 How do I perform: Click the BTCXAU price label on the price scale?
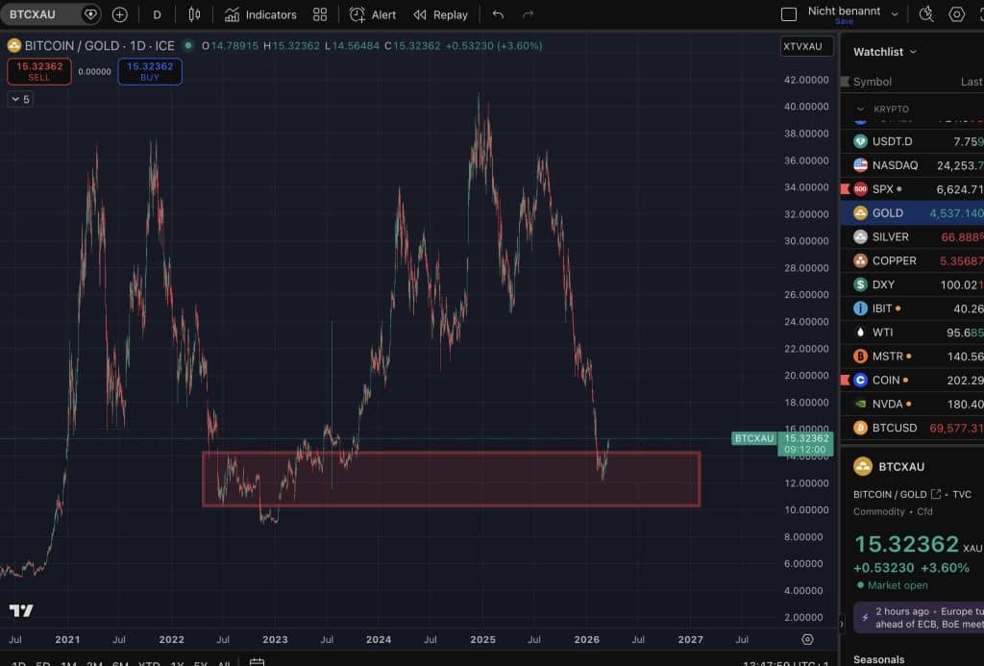click(754, 438)
